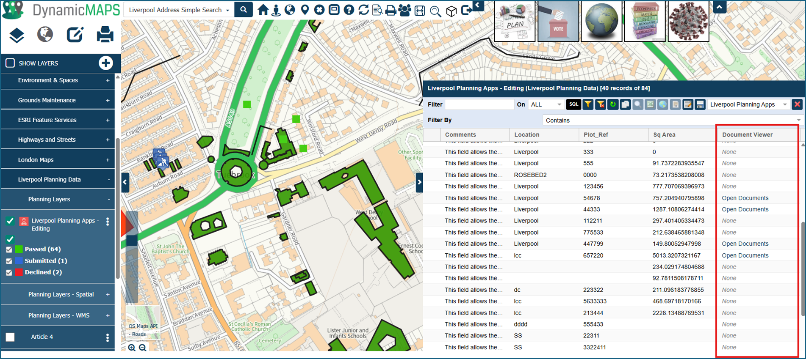The height and width of the screenshot is (359, 806).
Task: Open the 3D cube view icon
Action: [451, 11]
